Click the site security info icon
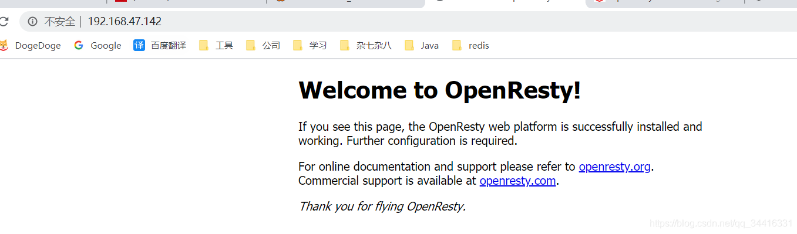This screenshot has height=234, width=797. [x=33, y=22]
